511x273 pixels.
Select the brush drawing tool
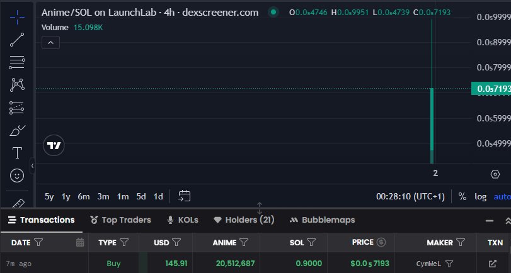click(17, 130)
